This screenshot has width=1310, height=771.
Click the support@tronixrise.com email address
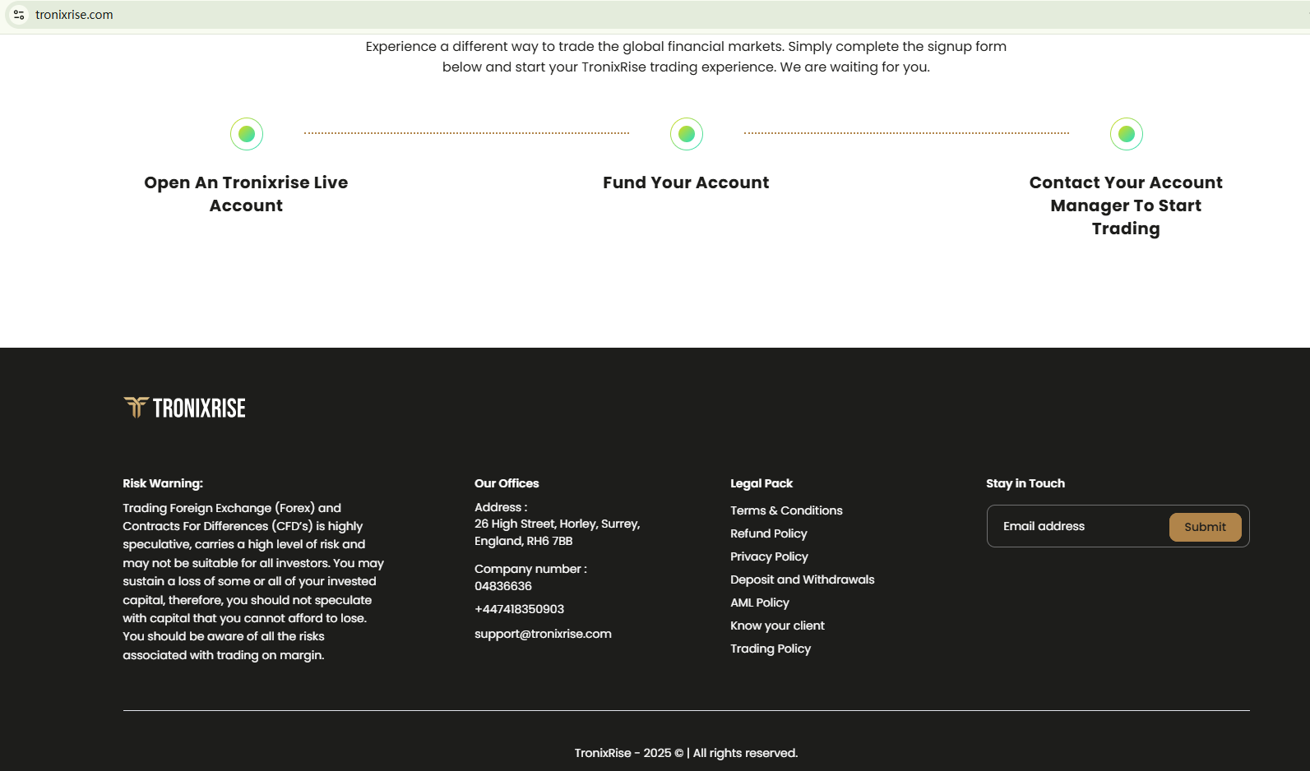pos(543,634)
